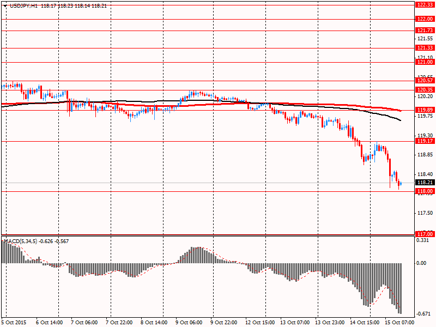The width and height of the screenshot is (436, 327).
Task: Click the 119.30 price scale value
Action: pyautogui.click(x=425, y=136)
